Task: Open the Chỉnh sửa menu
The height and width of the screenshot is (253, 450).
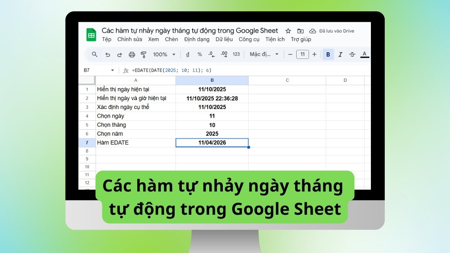Action: [x=130, y=39]
